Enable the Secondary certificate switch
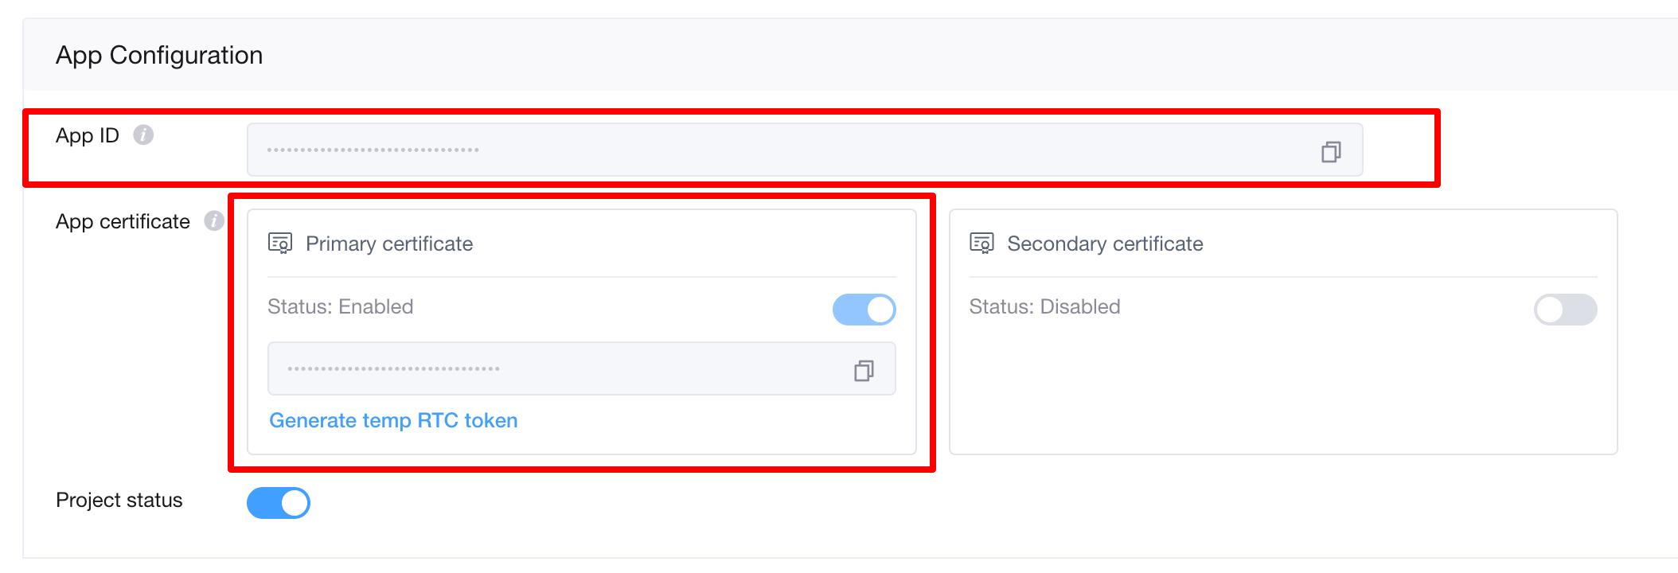 pos(1565,310)
